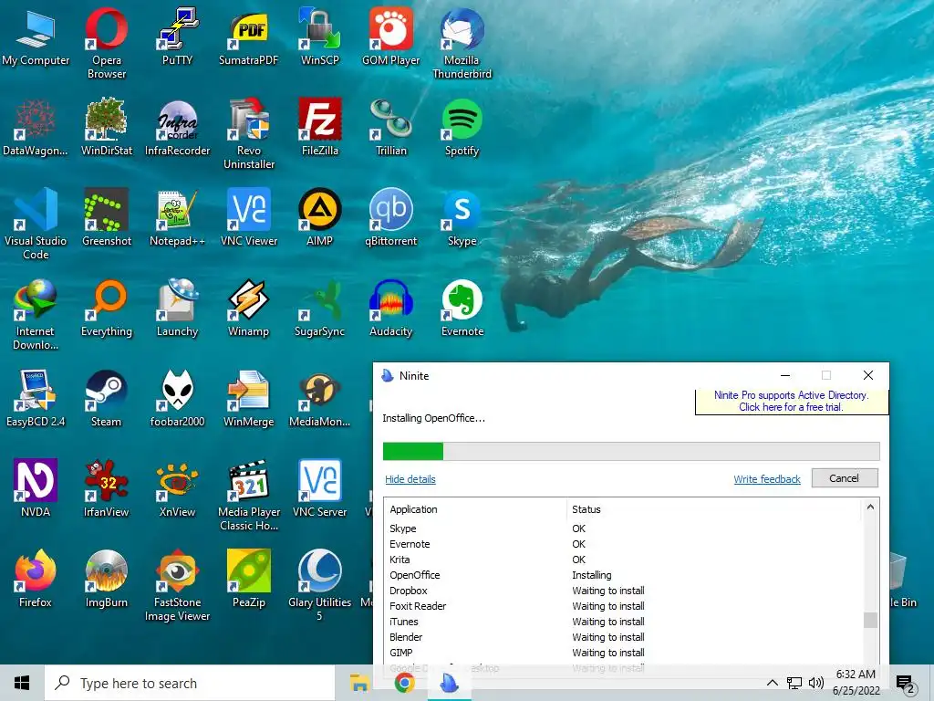Click scroll-up arrow in Ninite details list
Image resolution: width=934 pixels, height=701 pixels.
(870, 507)
